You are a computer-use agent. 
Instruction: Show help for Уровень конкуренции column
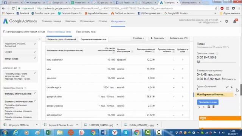(x=132, y=52)
